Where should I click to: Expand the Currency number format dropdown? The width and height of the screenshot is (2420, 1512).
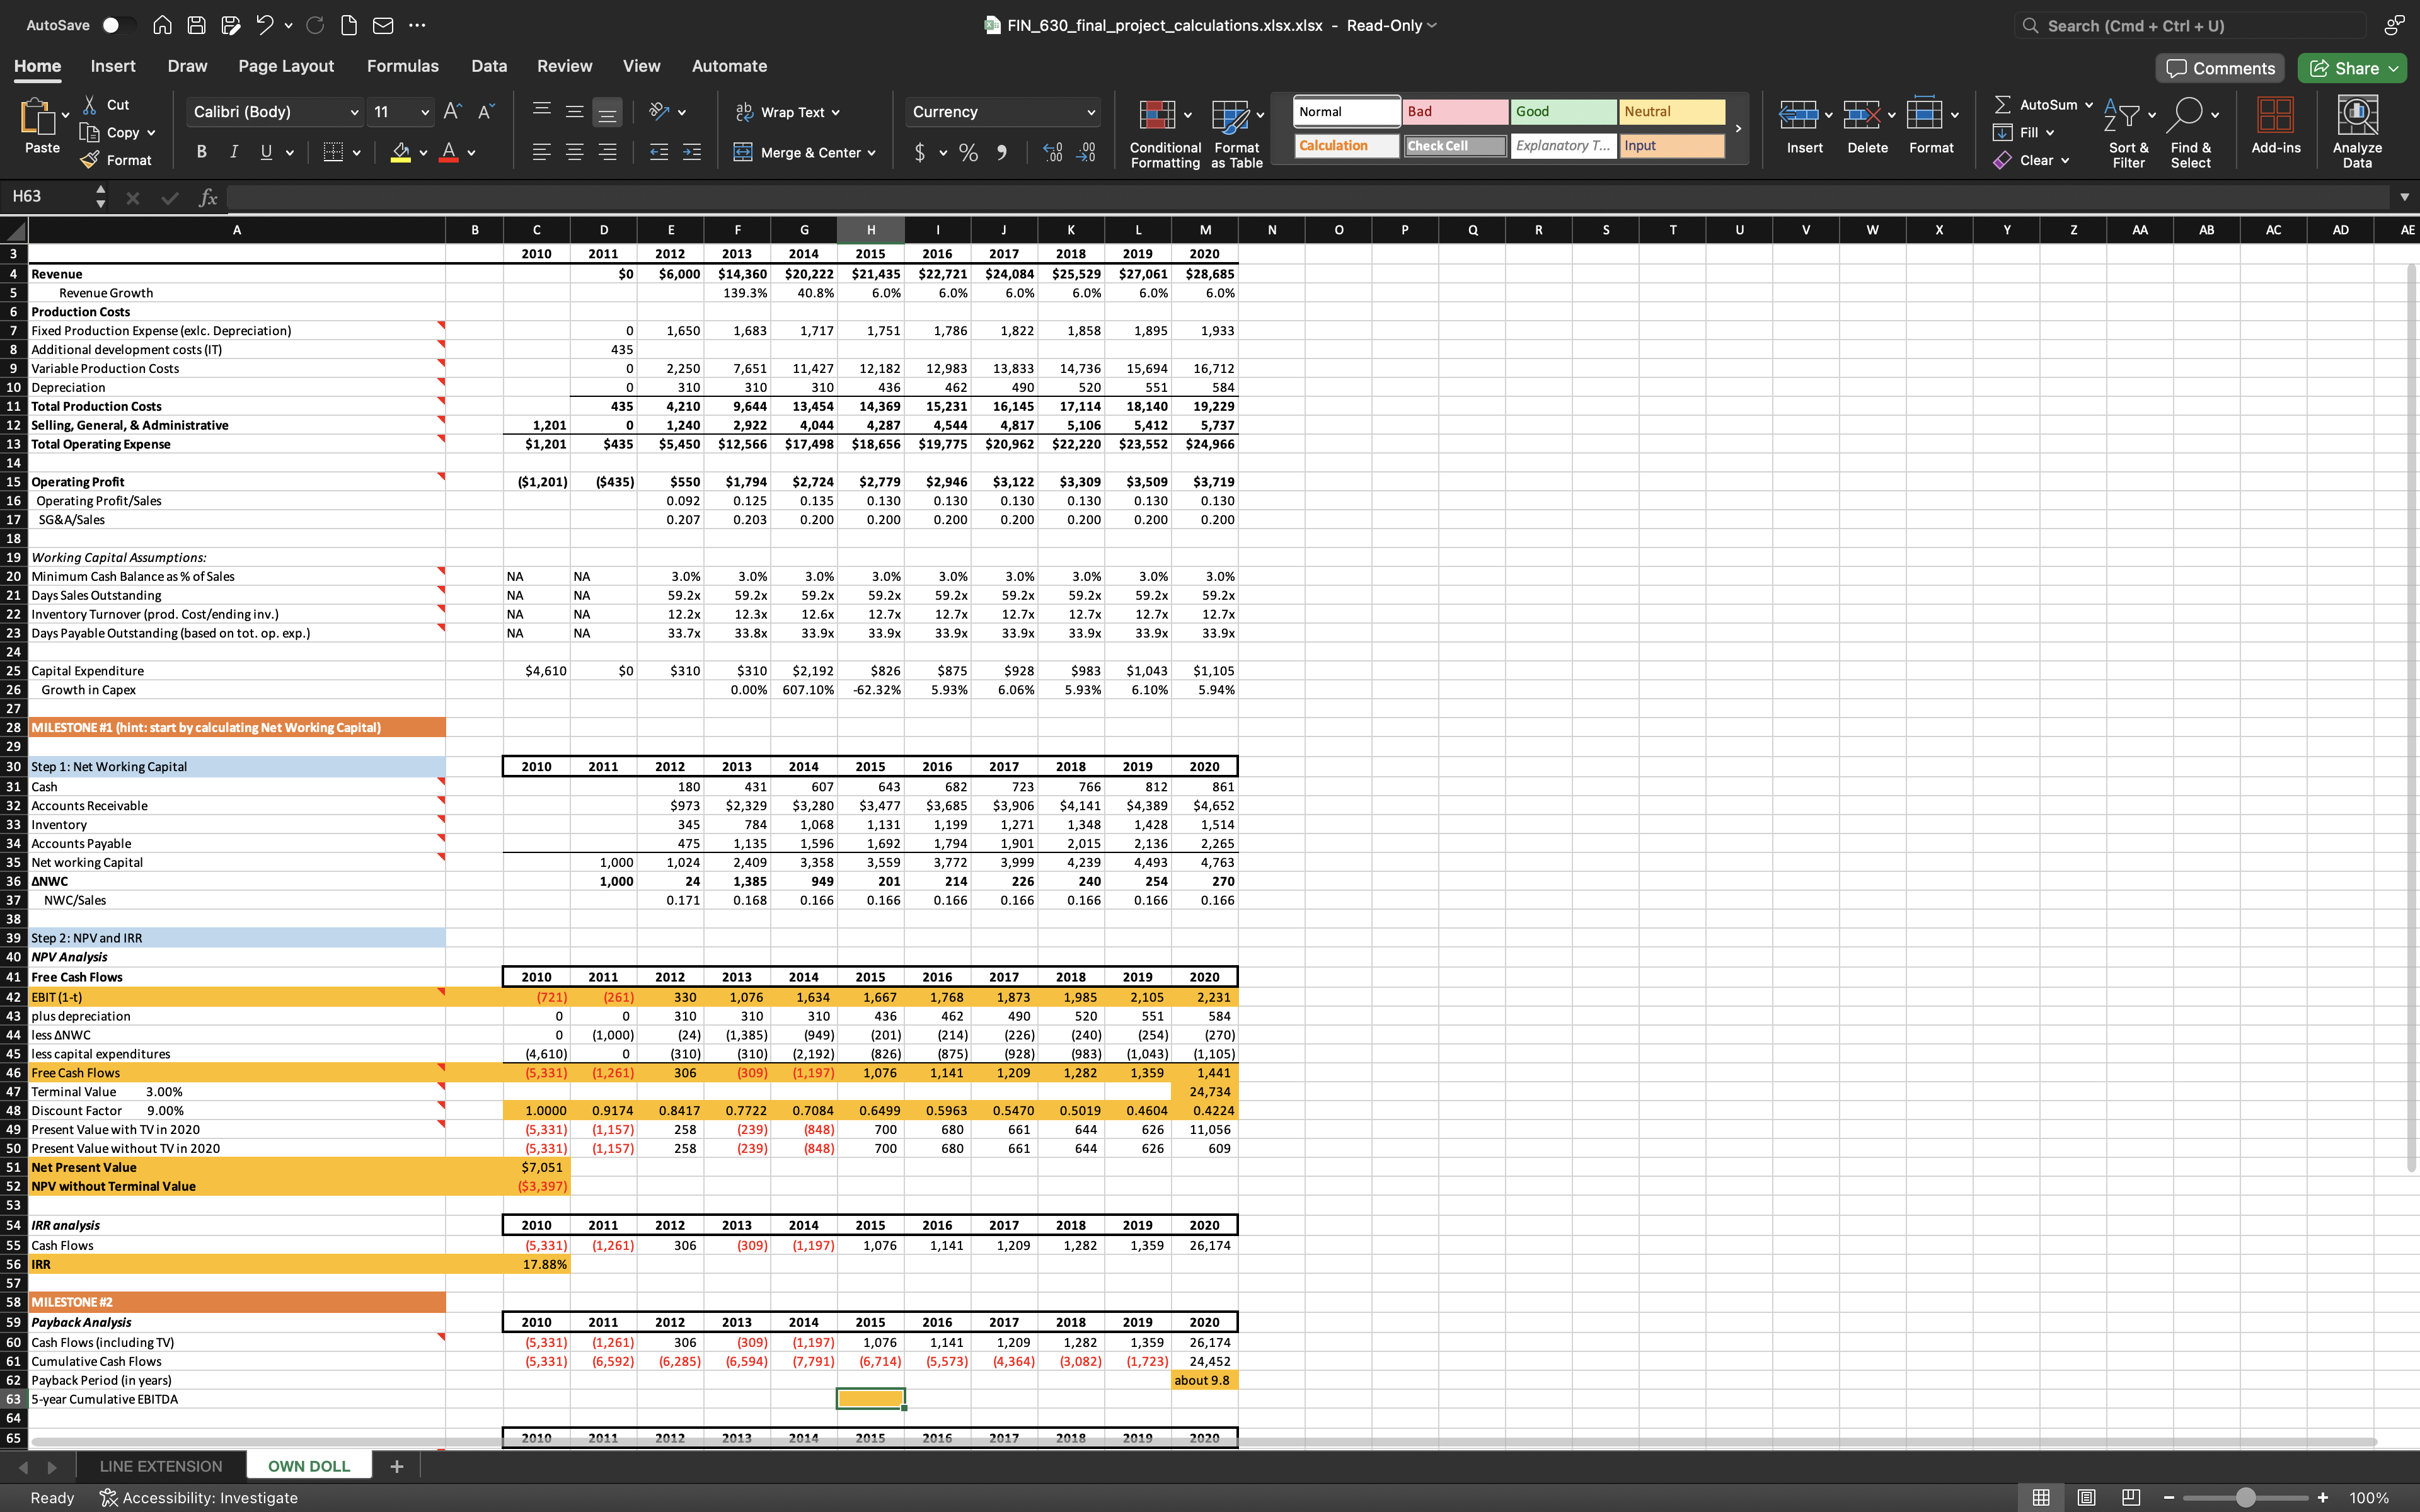[x=1091, y=112]
